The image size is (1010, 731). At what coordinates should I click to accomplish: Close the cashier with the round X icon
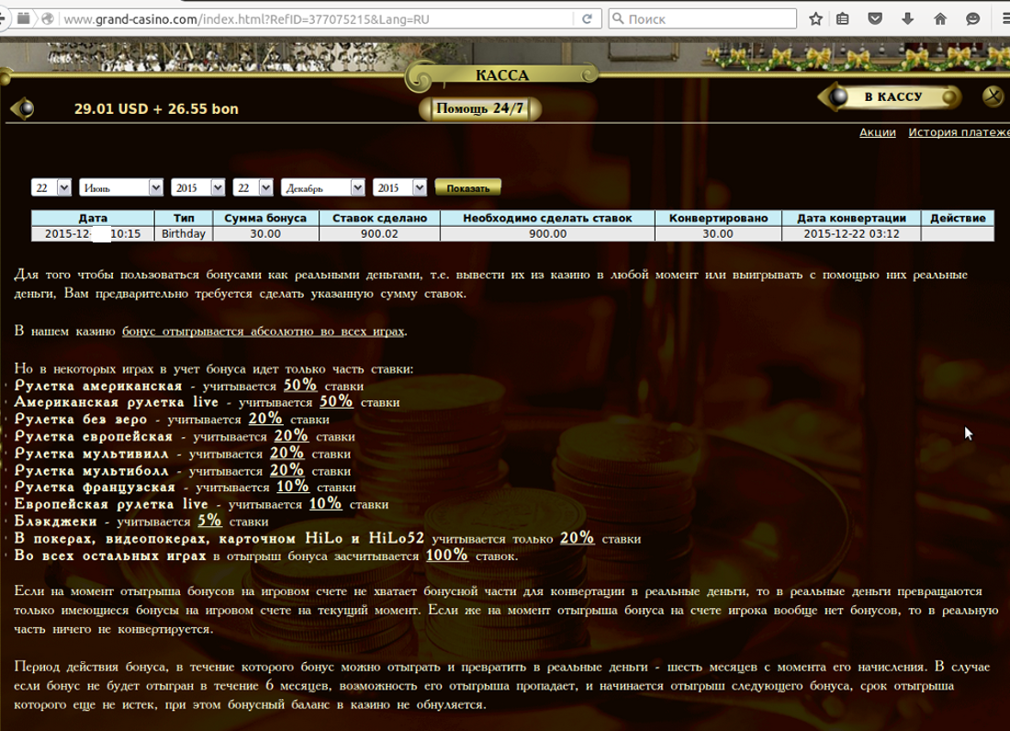(993, 96)
